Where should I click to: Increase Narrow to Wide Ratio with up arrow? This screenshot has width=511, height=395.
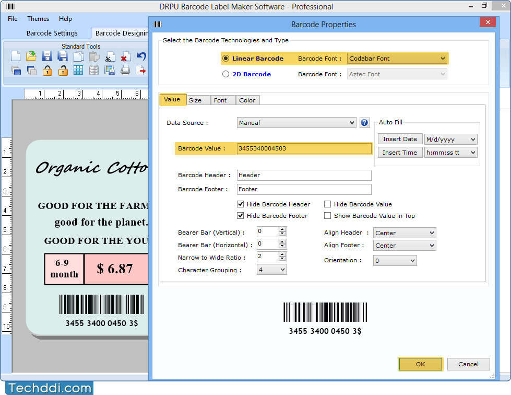pos(282,254)
